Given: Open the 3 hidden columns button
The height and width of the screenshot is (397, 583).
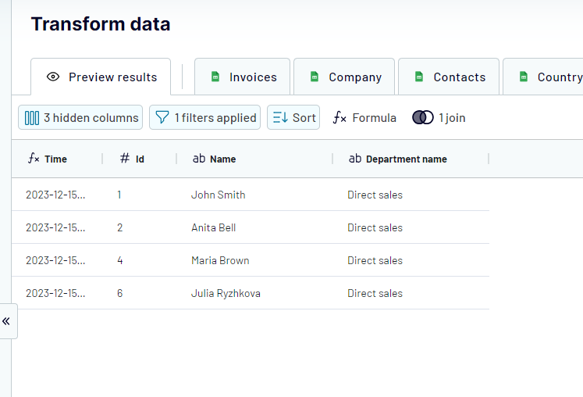Looking at the screenshot, I should (80, 118).
